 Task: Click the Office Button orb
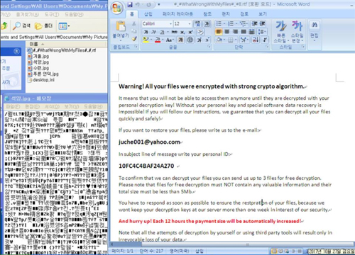click(117, 8)
